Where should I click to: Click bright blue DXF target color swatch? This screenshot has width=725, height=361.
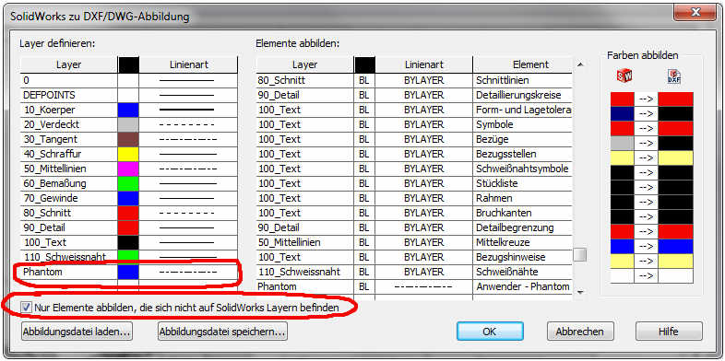point(675,247)
